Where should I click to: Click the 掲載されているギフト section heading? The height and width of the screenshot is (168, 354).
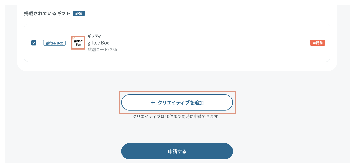pos(47,13)
